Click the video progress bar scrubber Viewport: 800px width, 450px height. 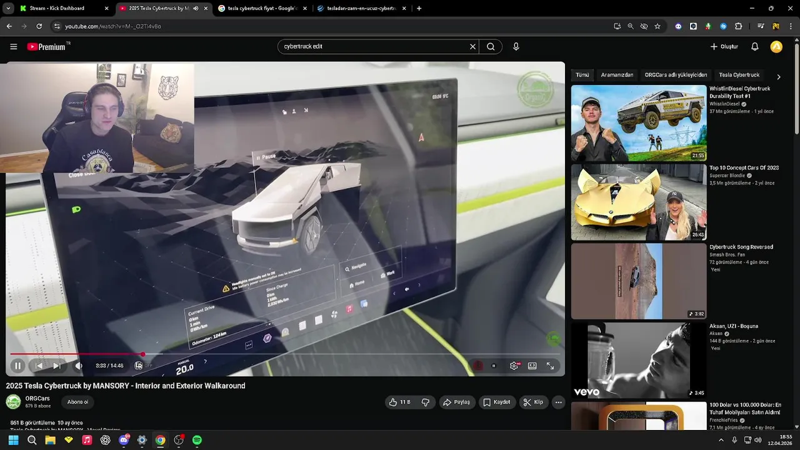[x=143, y=354]
